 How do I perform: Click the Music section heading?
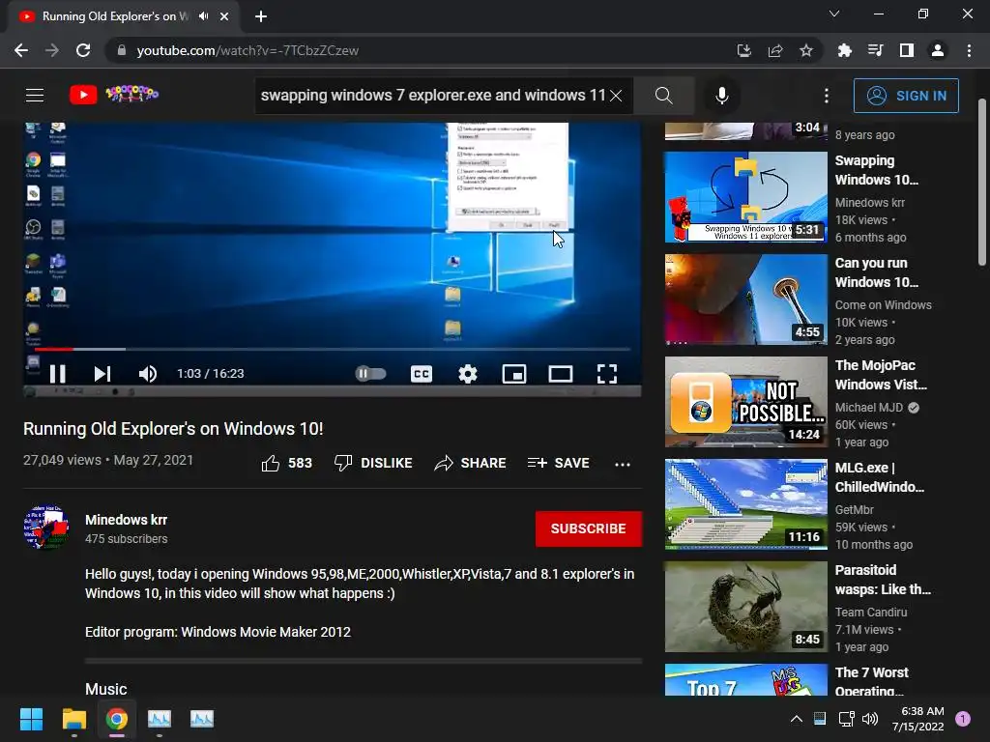point(106,688)
